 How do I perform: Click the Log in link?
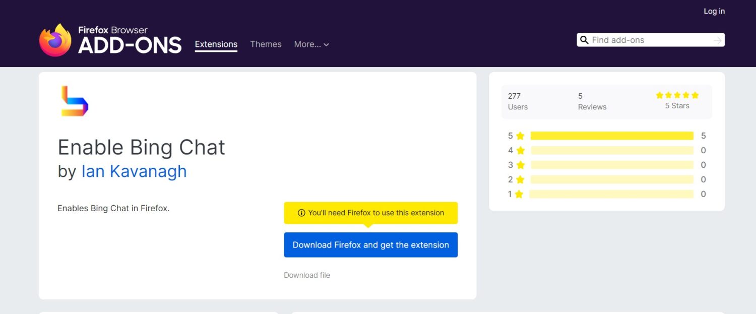[714, 11]
